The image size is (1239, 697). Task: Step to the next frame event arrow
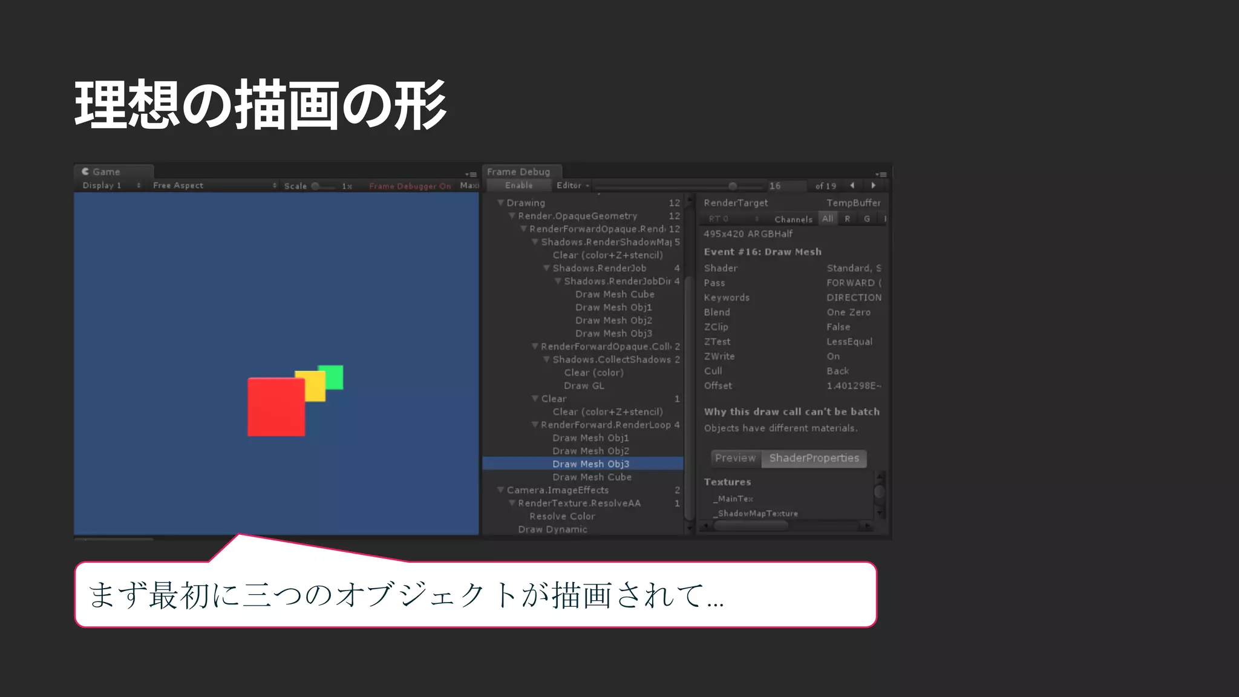873,185
